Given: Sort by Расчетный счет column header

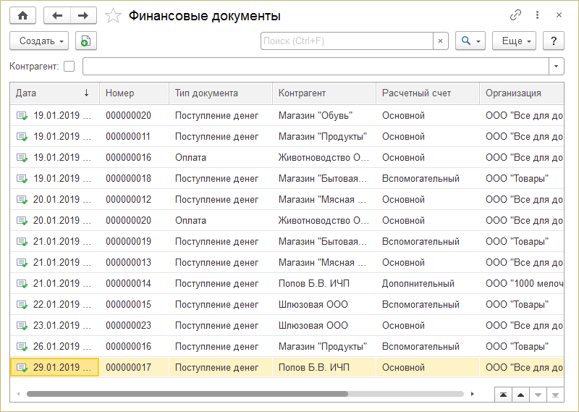Looking at the screenshot, I should (427, 93).
